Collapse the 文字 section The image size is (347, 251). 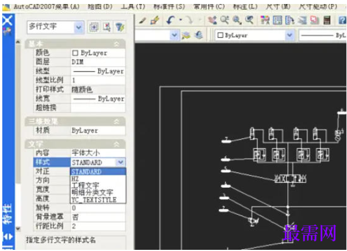click(117, 145)
